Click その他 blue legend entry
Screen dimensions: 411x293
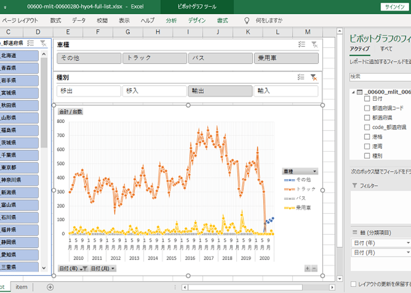coord(298,180)
